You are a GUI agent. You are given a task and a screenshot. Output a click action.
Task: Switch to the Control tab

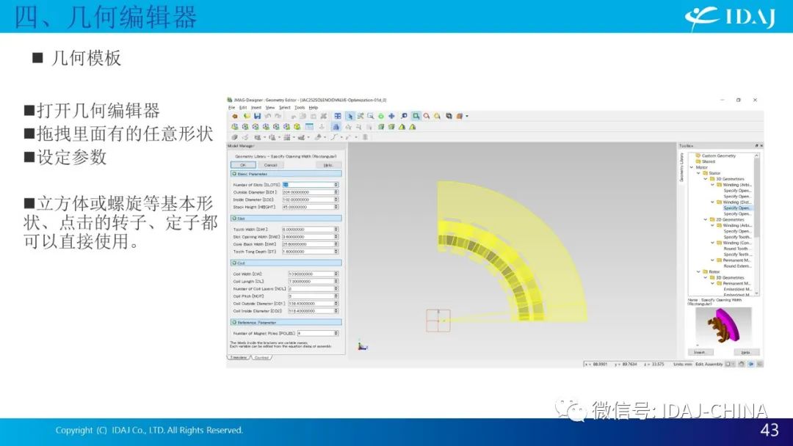(x=261, y=358)
